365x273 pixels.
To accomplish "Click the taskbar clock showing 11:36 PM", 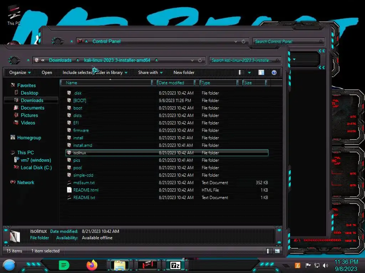I will [346, 265].
